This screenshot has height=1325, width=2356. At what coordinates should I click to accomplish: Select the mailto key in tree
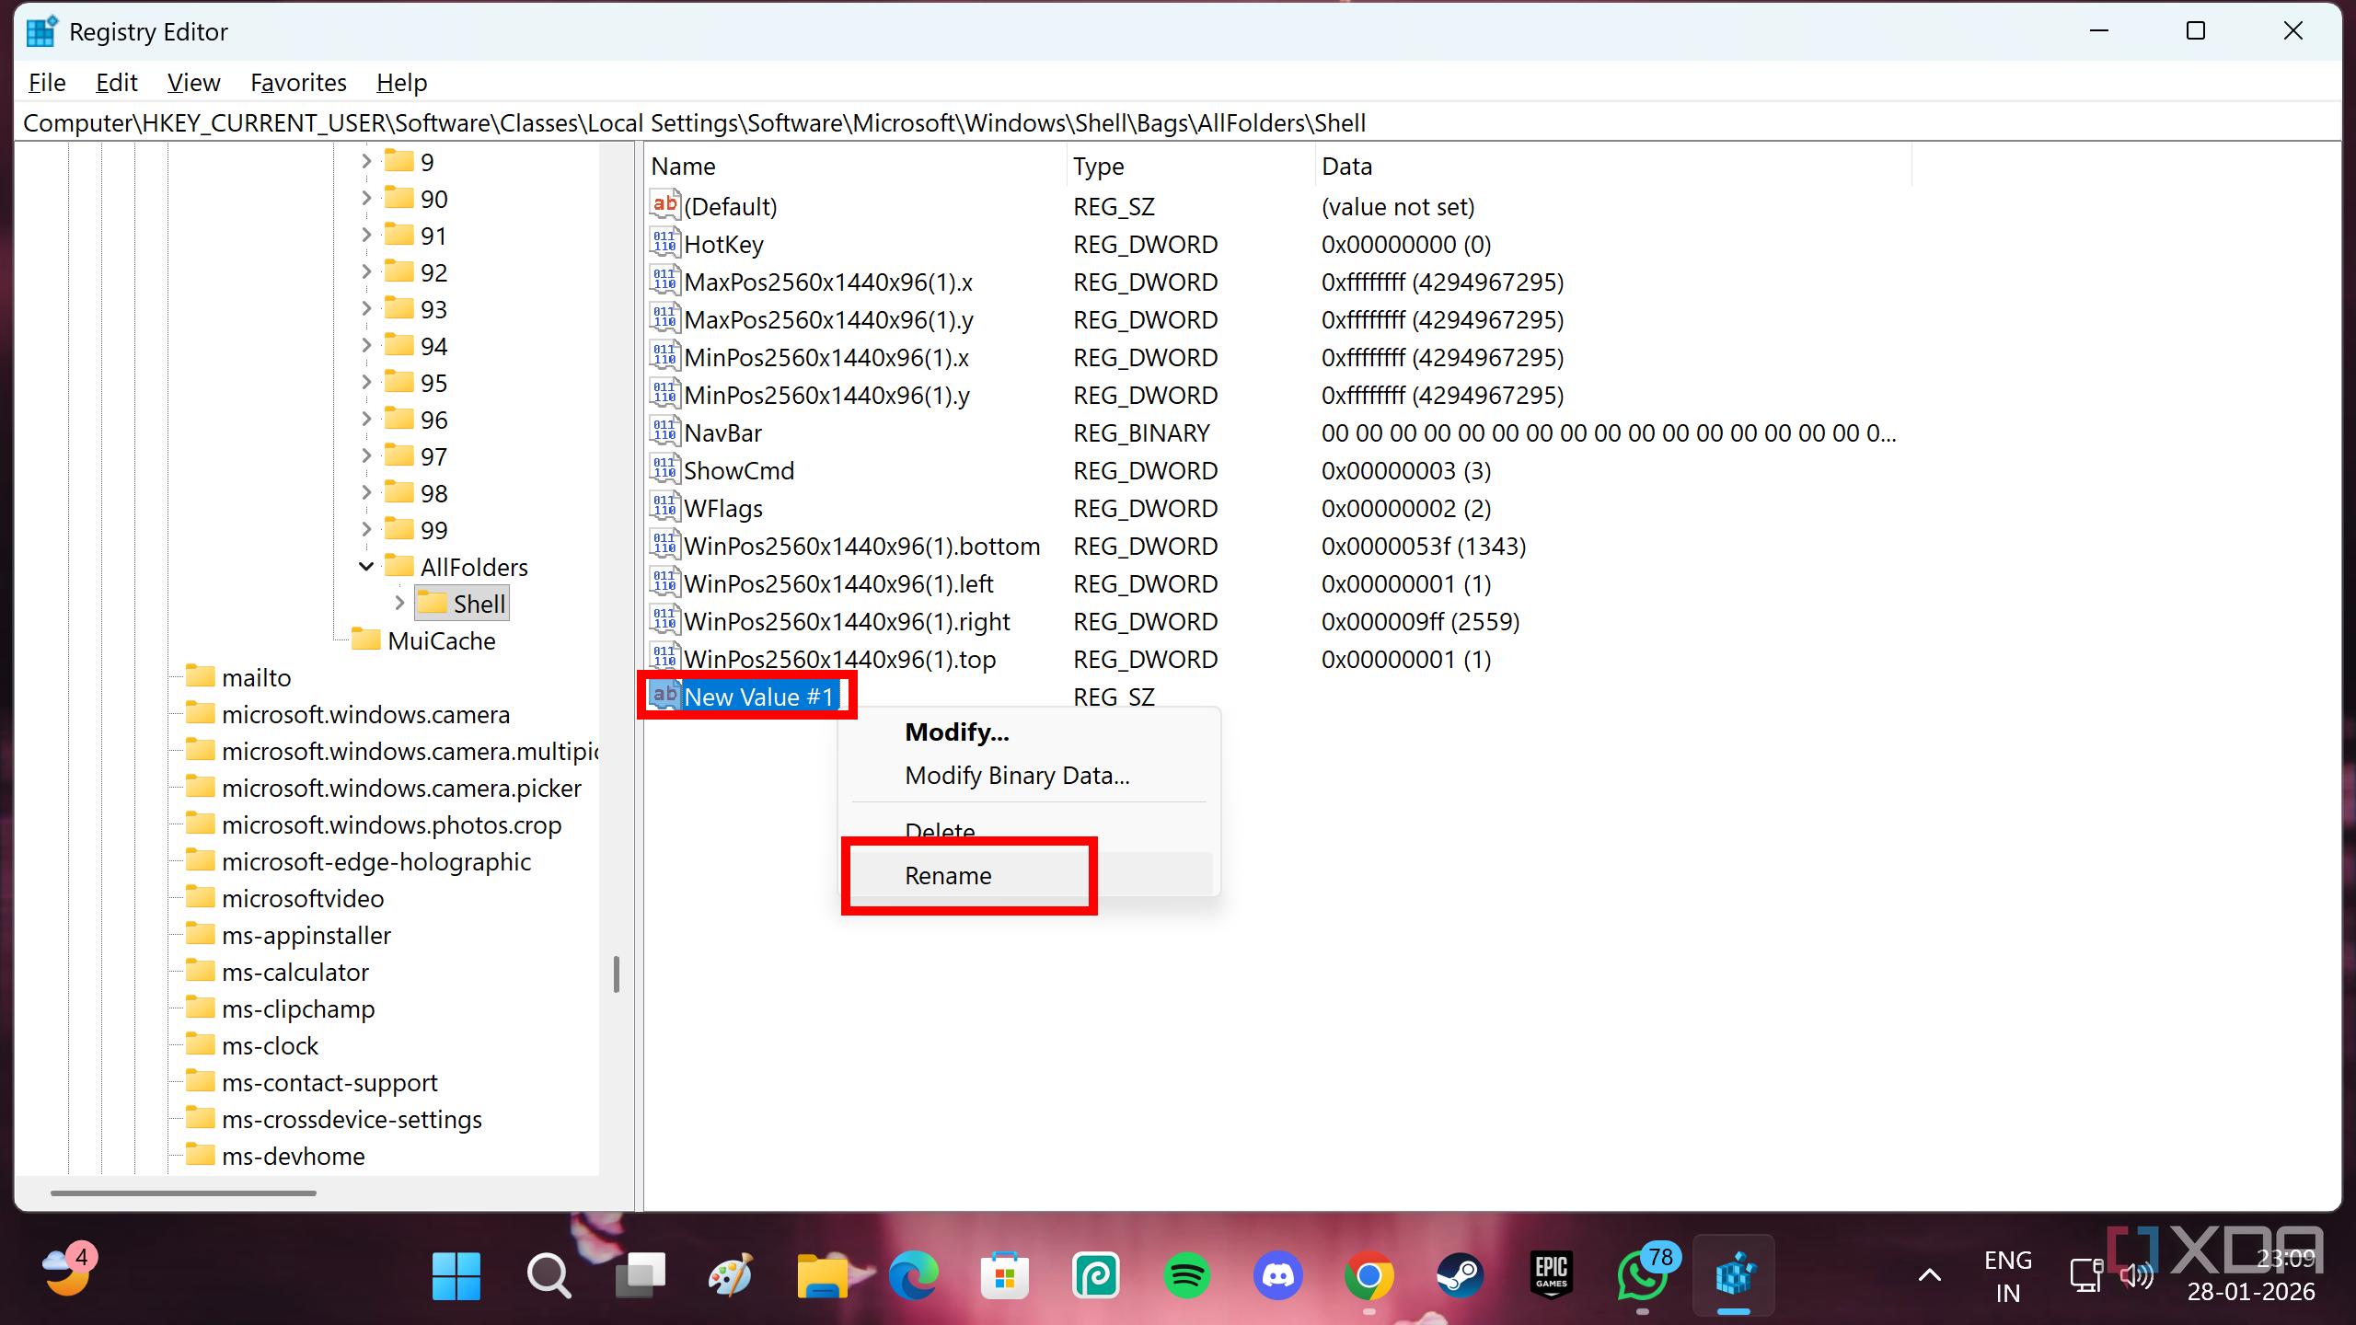coord(256,677)
